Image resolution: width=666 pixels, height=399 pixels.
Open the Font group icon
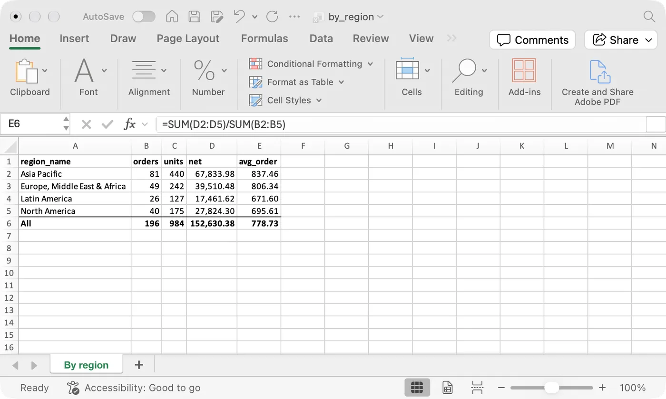click(x=84, y=70)
